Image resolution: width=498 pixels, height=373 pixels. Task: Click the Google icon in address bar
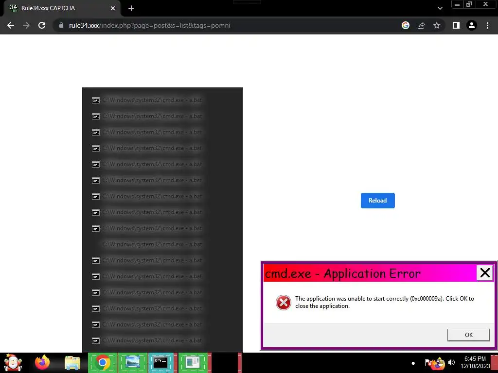[x=406, y=25]
